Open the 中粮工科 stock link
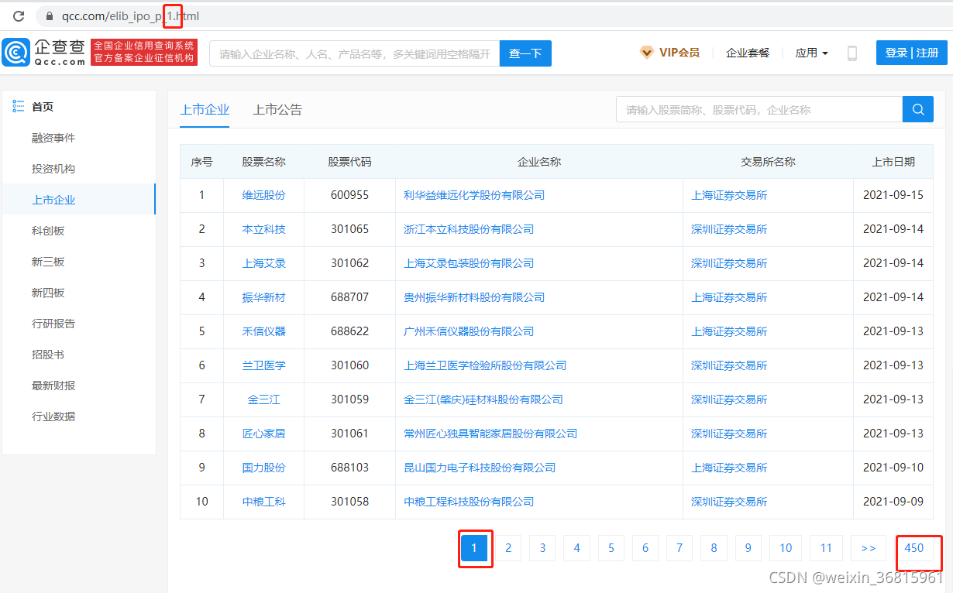Screen dimensions: 953x593 [263, 502]
